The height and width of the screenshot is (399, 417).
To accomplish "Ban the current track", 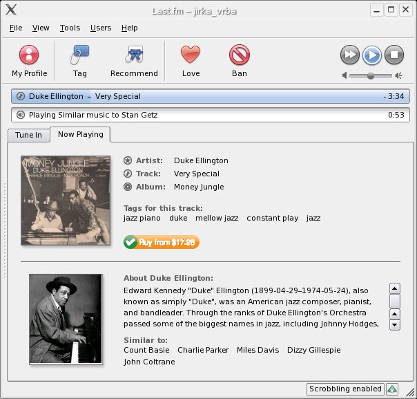I will point(240,62).
